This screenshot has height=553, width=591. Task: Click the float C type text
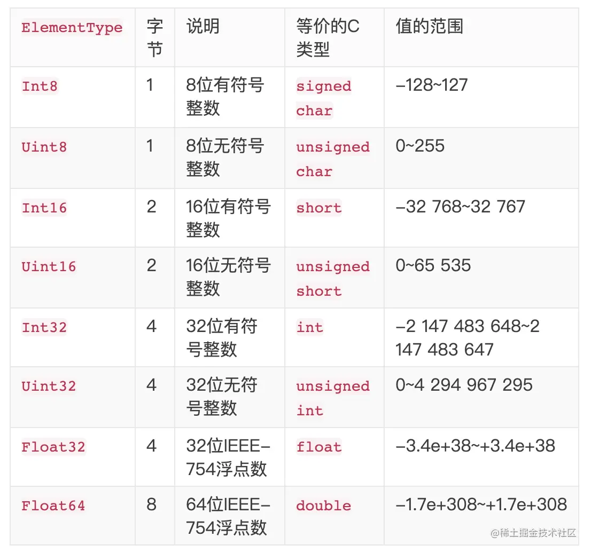[319, 447]
